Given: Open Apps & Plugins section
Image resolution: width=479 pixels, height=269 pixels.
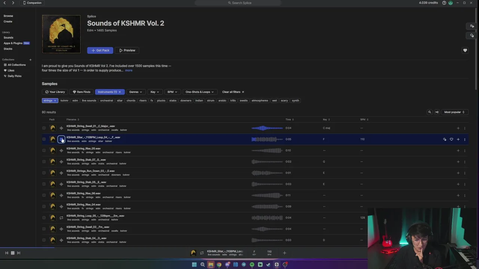Looking at the screenshot, I should tap(13, 43).
